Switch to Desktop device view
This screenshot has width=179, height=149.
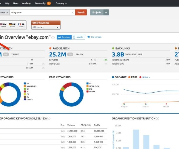point(64,37)
